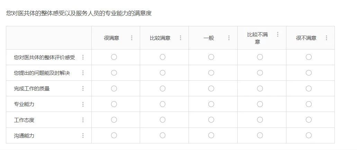Open row options for 专业能力
The height and width of the screenshot is (150, 357).
(83, 104)
